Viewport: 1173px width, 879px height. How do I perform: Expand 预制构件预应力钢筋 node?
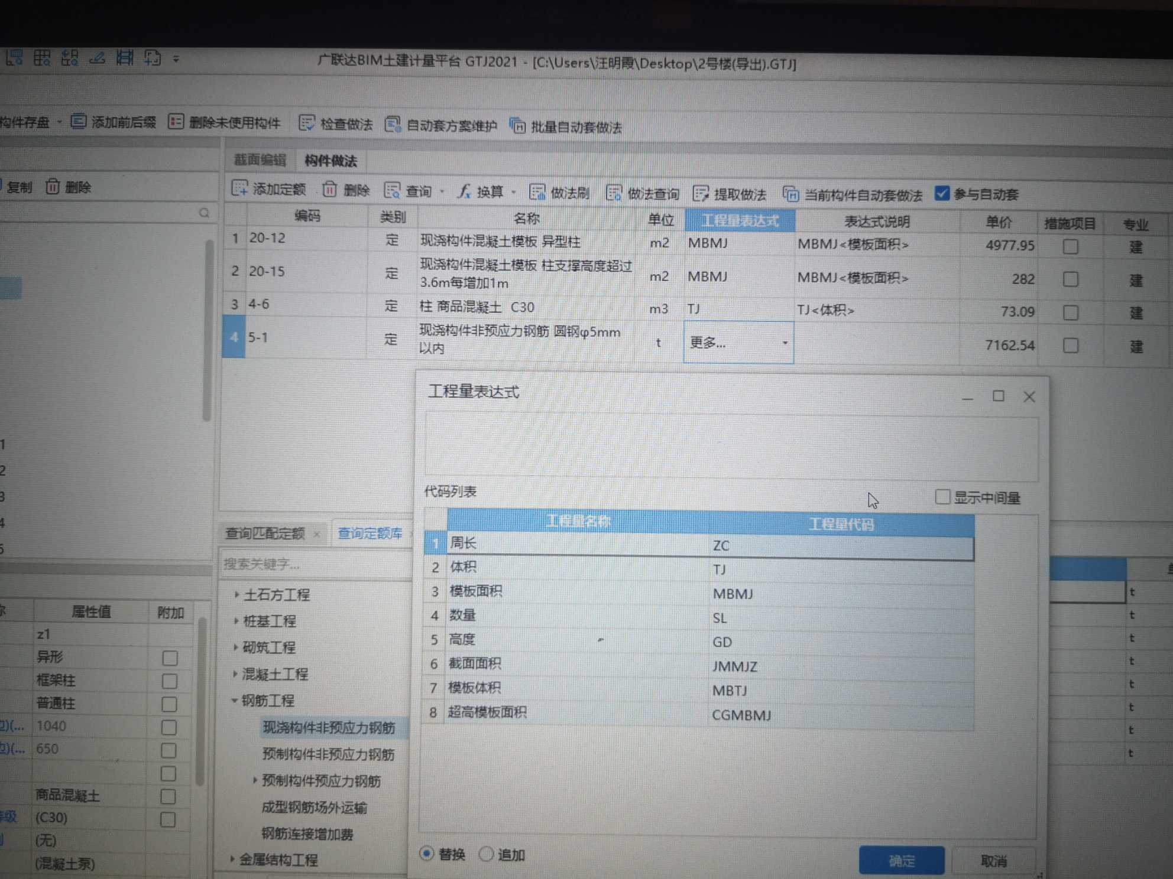coord(255,780)
